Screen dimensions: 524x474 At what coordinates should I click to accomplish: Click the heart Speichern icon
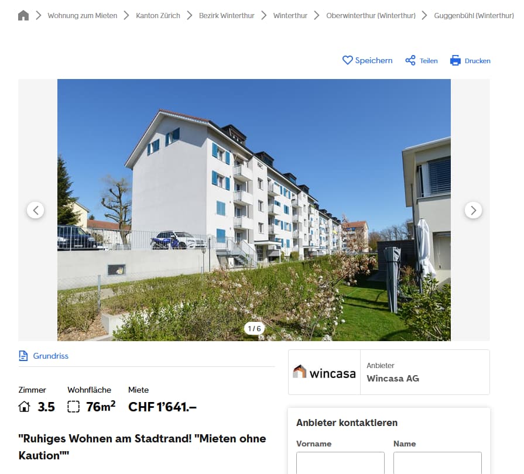[x=348, y=60]
